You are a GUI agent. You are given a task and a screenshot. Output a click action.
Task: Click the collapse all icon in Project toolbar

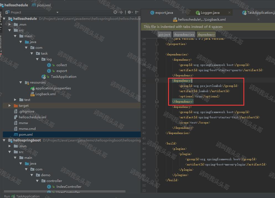pyautogui.click(x=121, y=12)
